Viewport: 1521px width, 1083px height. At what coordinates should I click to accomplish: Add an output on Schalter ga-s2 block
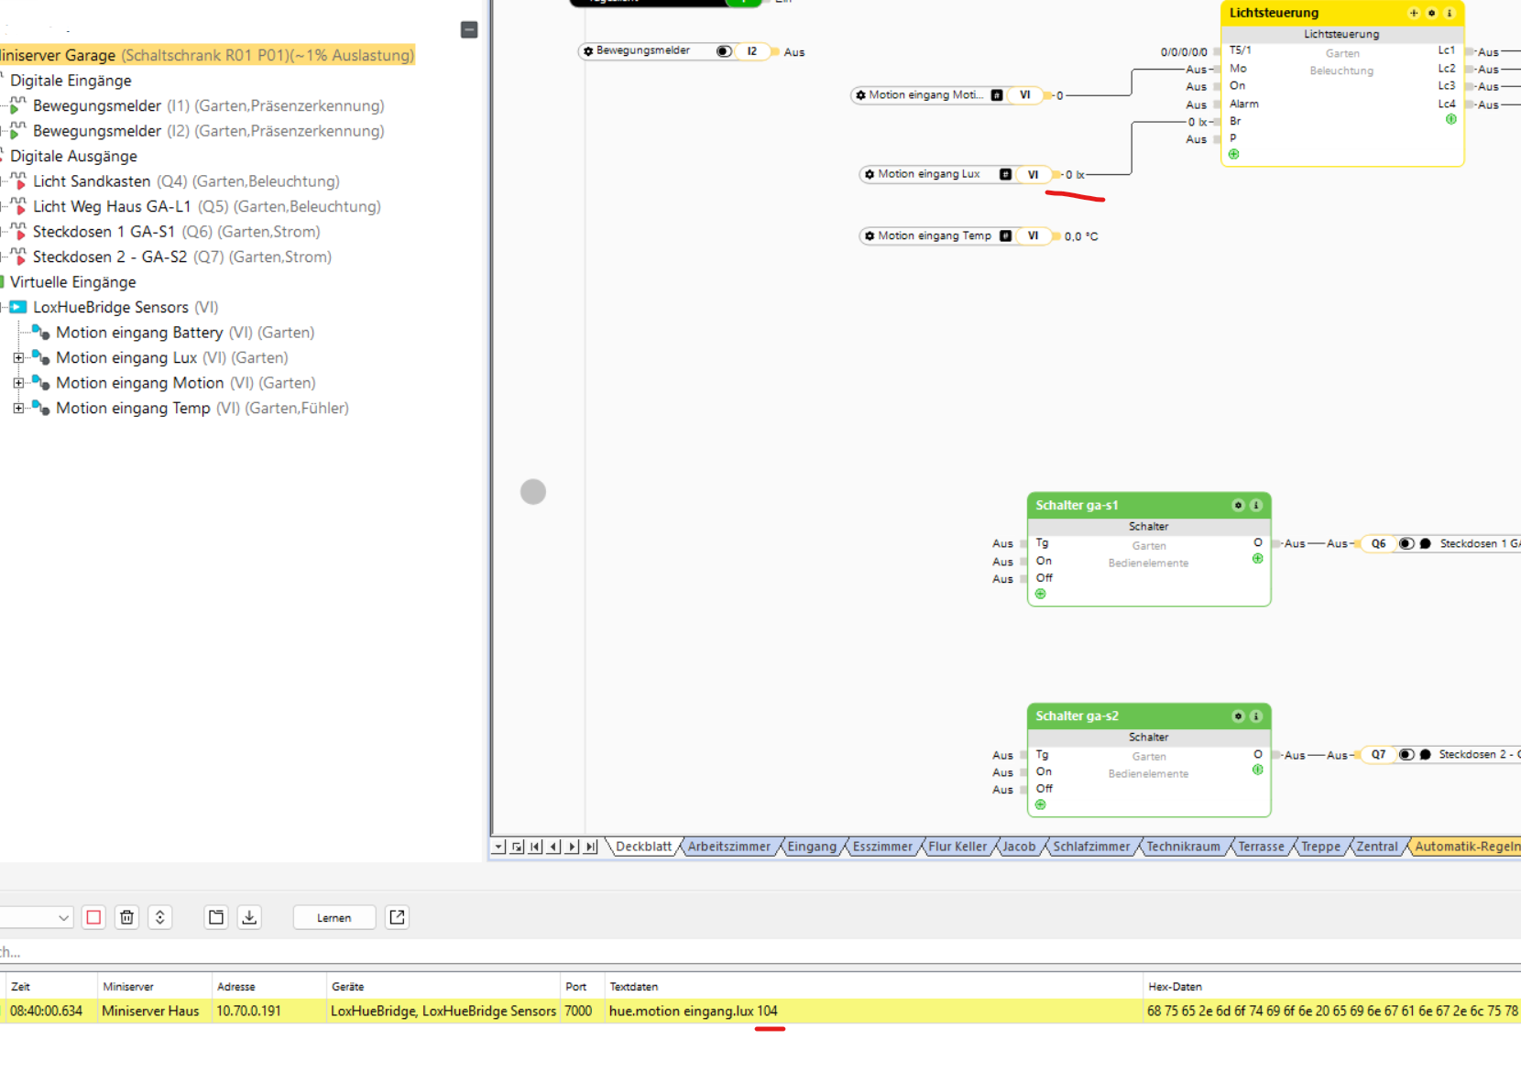pos(1258,770)
